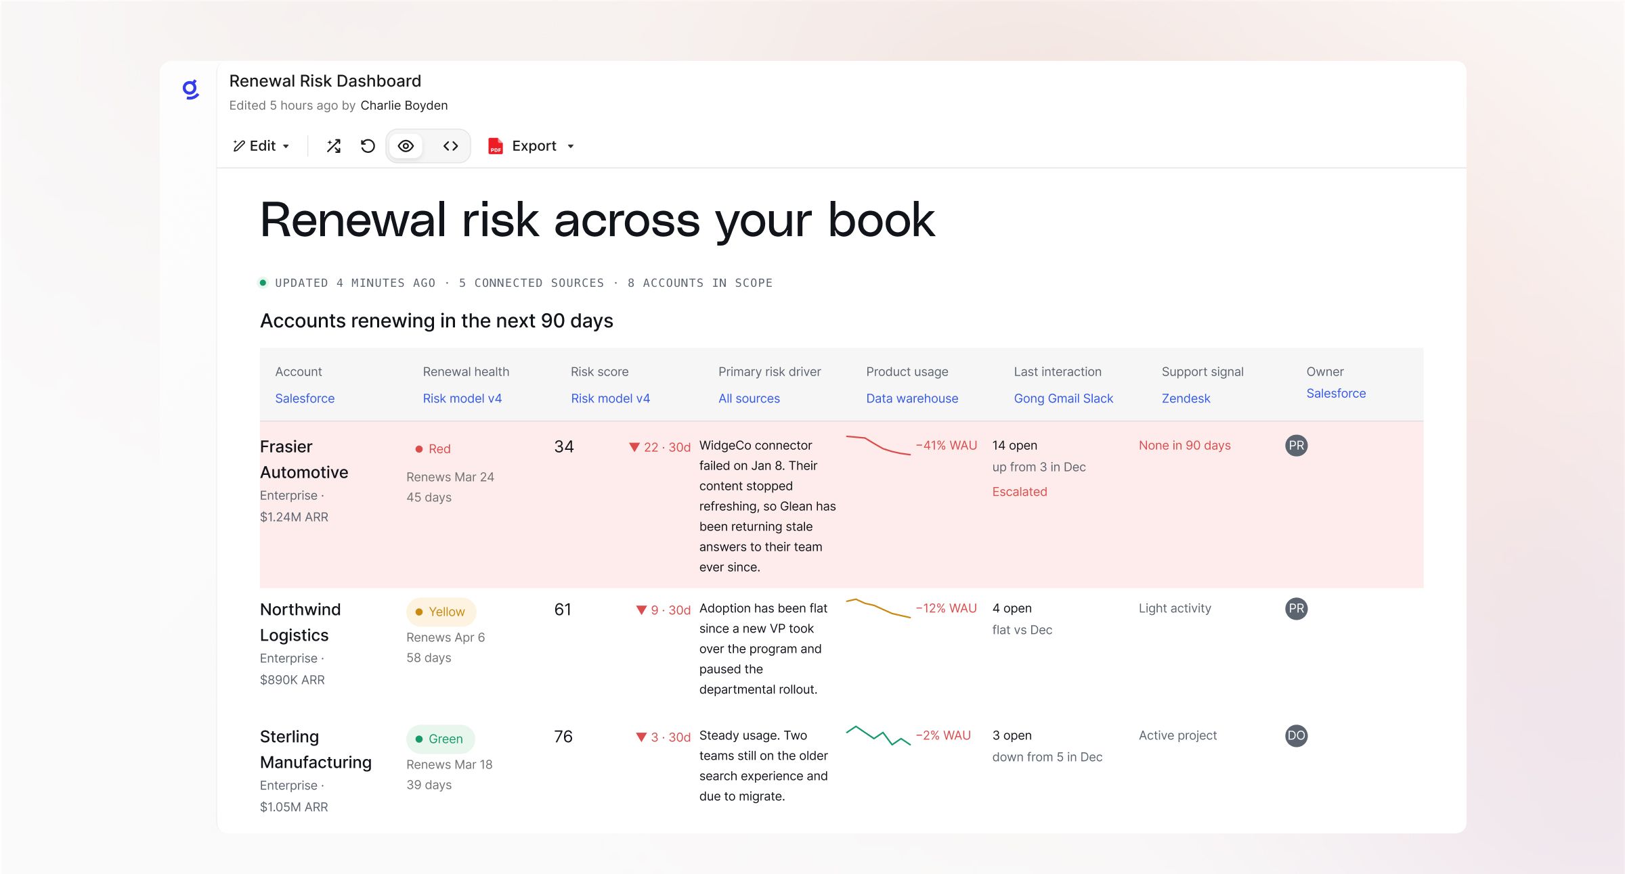Click the Yellow health badge for Northwind
Screen dimensions: 1625x874
pos(441,612)
